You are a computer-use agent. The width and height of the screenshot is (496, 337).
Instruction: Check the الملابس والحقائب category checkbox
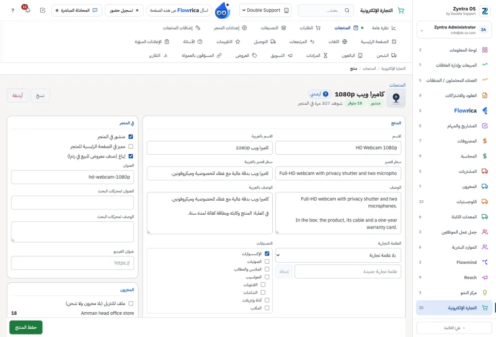(267, 269)
